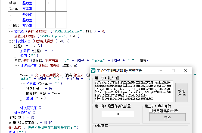
Task: Click the 进程_取ID数组 WeChatApp.exe line
Action: [47, 36]
